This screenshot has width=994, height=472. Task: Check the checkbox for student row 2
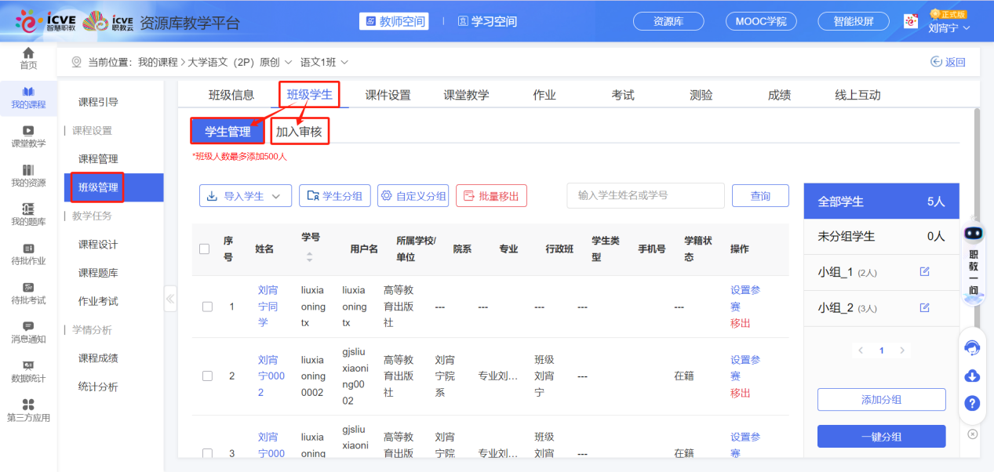[x=208, y=376]
